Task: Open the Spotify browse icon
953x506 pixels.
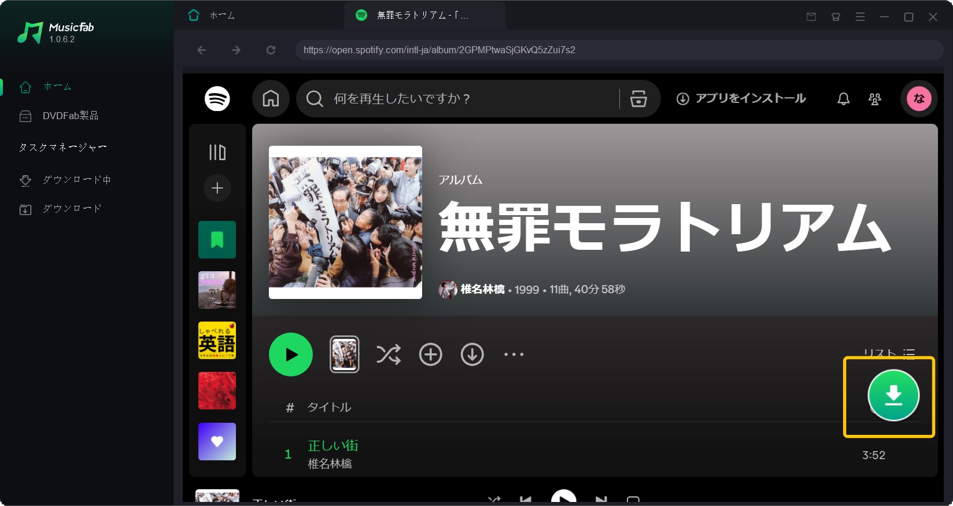Action: click(x=638, y=99)
